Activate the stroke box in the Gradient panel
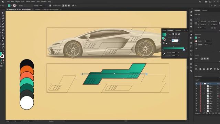 (164, 40)
